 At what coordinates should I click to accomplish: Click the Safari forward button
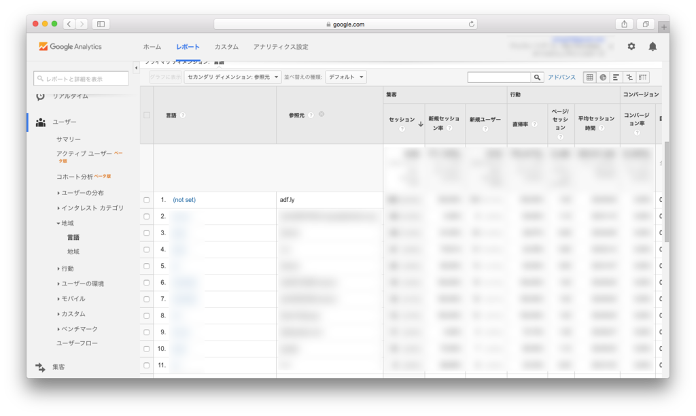[82, 24]
